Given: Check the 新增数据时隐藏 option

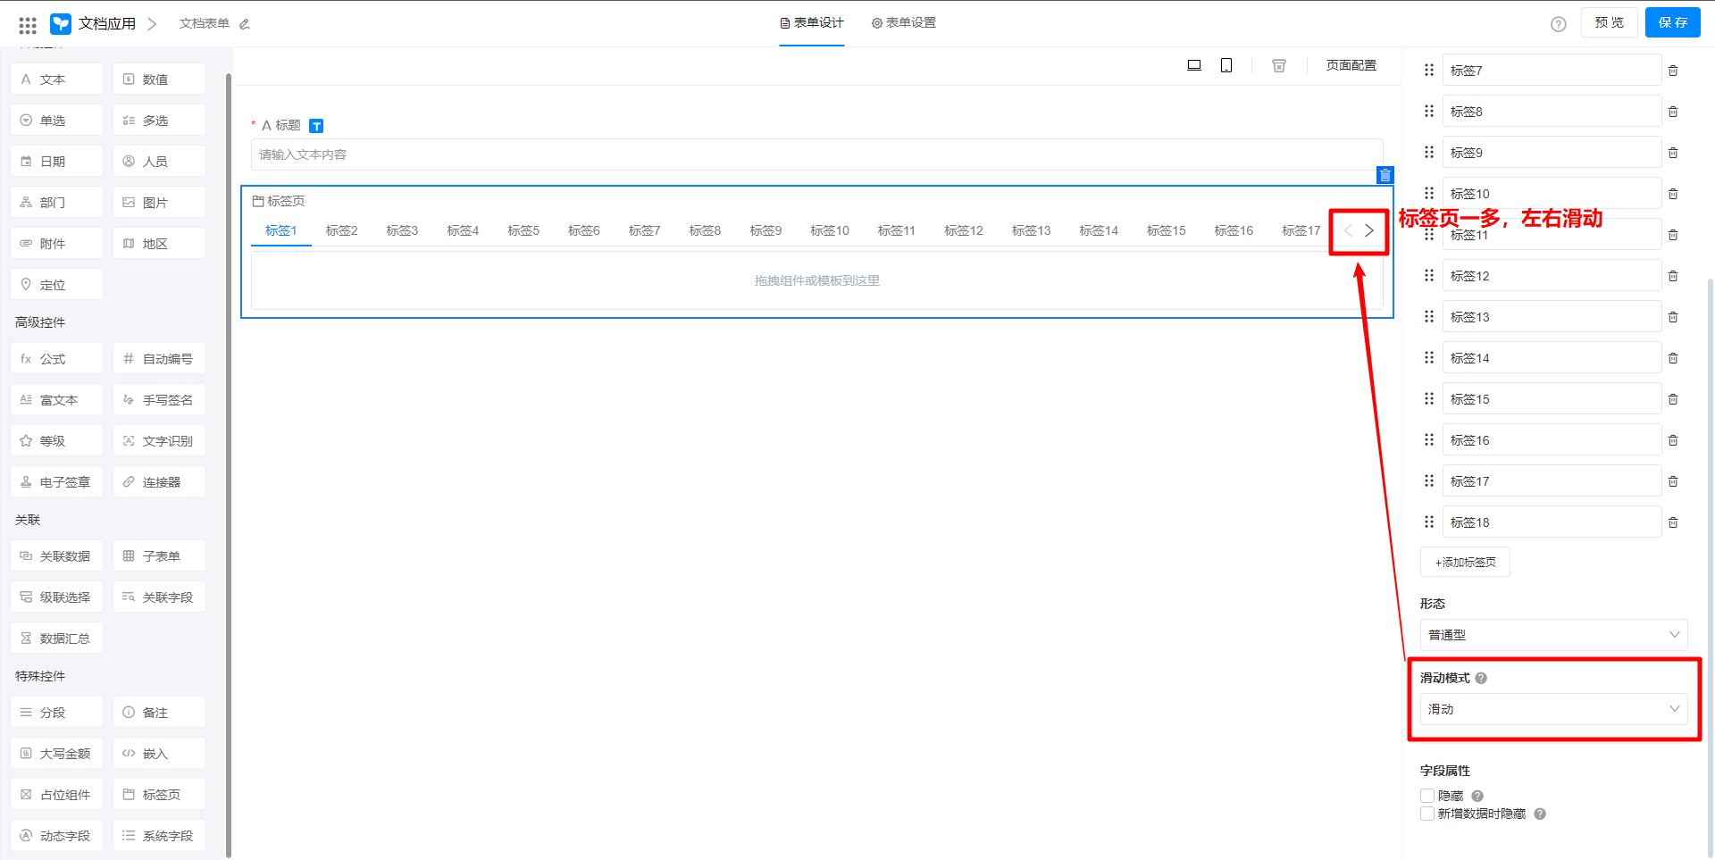Looking at the screenshot, I should tap(1427, 814).
